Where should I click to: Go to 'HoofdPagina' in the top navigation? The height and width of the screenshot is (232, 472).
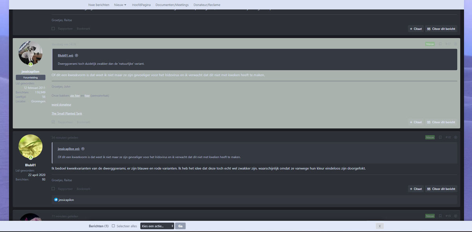click(141, 5)
